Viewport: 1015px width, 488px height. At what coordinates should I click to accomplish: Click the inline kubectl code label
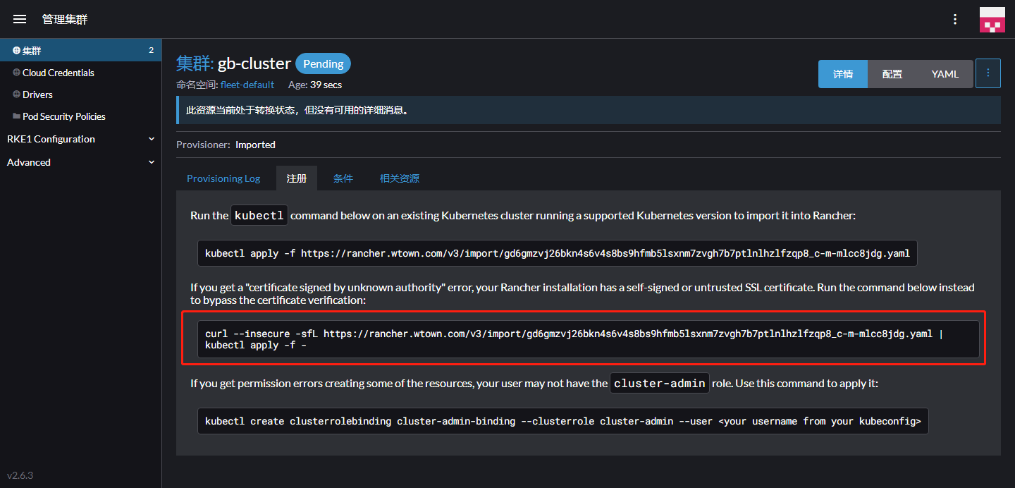[x=259, y=215]
